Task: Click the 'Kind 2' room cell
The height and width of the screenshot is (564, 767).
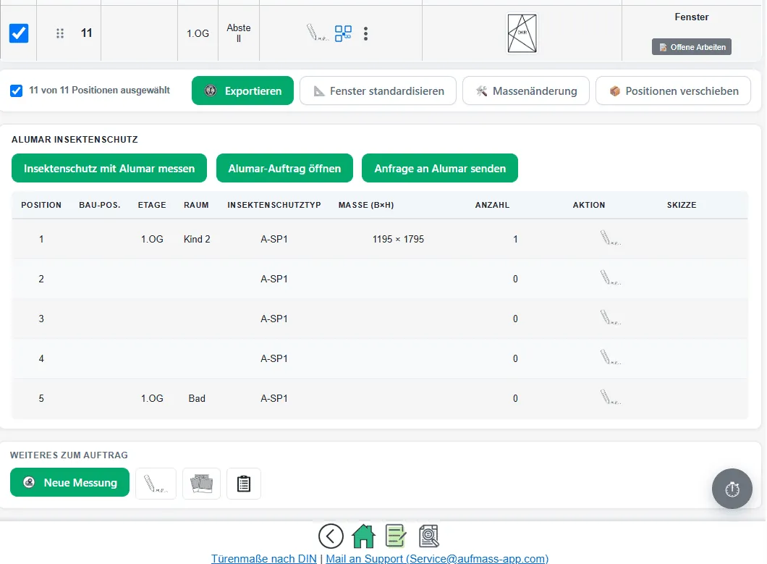Action: click(x=197, y=239)
